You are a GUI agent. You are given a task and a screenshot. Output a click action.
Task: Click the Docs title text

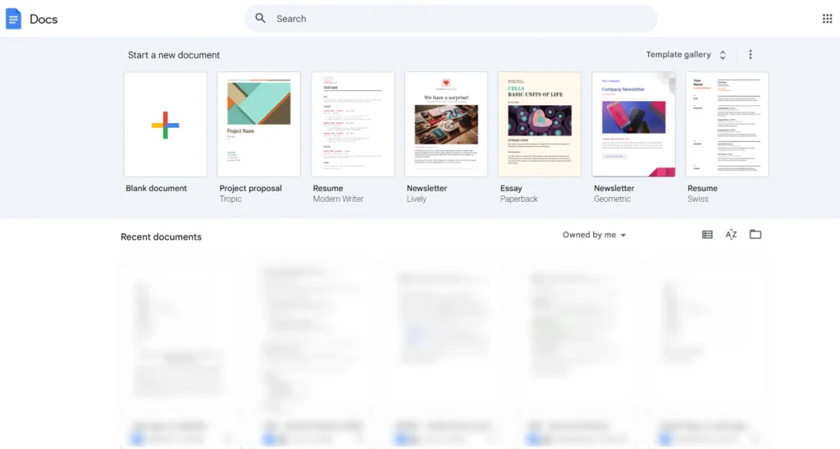[x=43, y=19]
